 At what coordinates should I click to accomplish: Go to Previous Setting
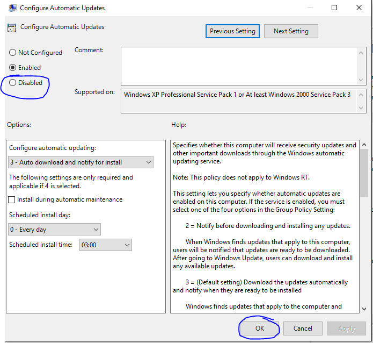(232, 31)
